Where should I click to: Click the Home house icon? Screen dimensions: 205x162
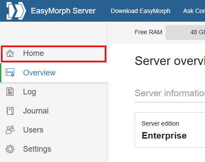[x=10, y=53]
